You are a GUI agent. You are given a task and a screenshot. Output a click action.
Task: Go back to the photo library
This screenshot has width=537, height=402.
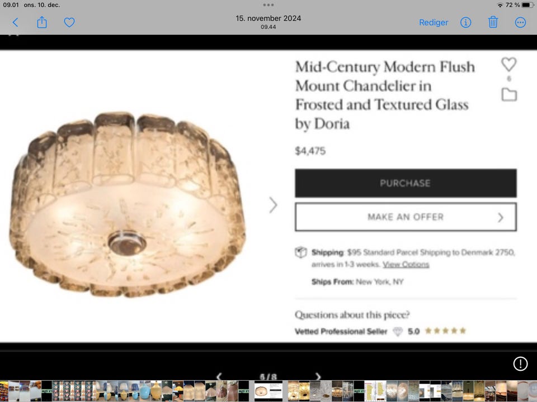pos(15,22)
